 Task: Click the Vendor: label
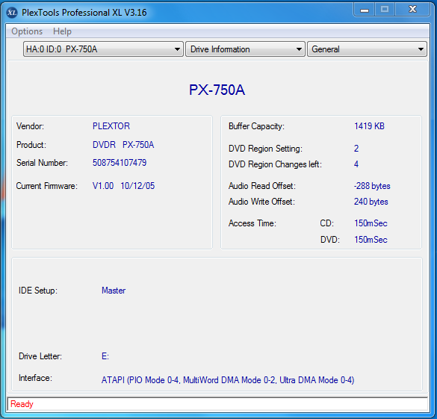pos(30,126)
